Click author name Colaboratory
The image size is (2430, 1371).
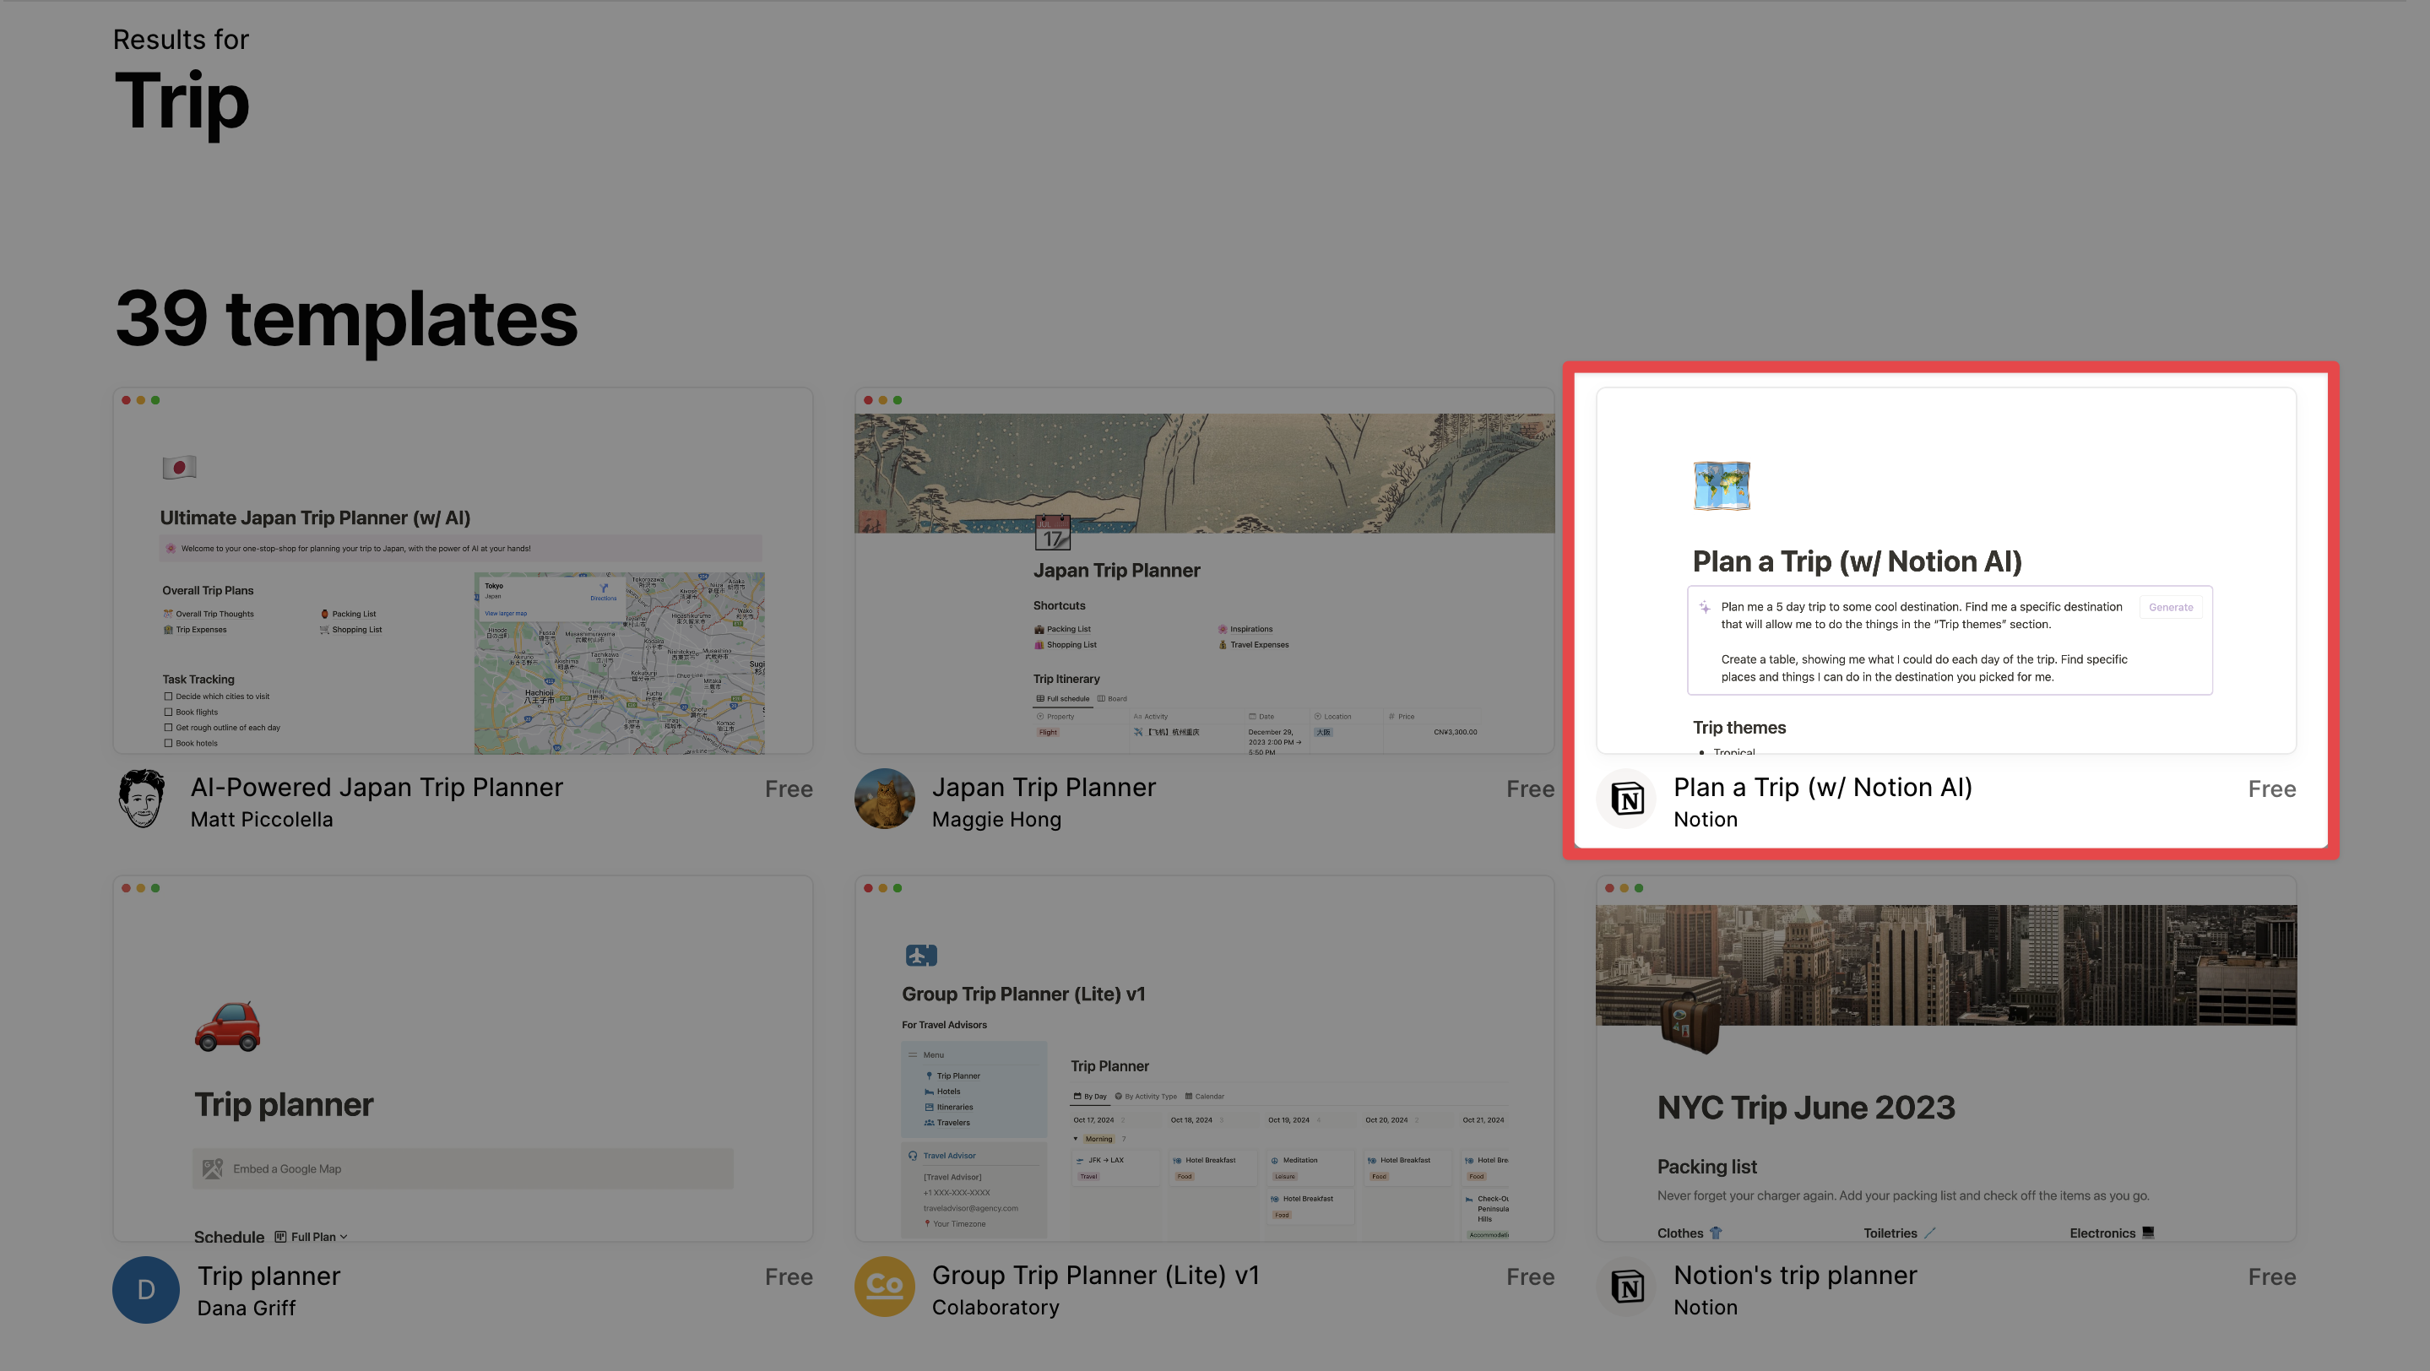pos(995,1307)
